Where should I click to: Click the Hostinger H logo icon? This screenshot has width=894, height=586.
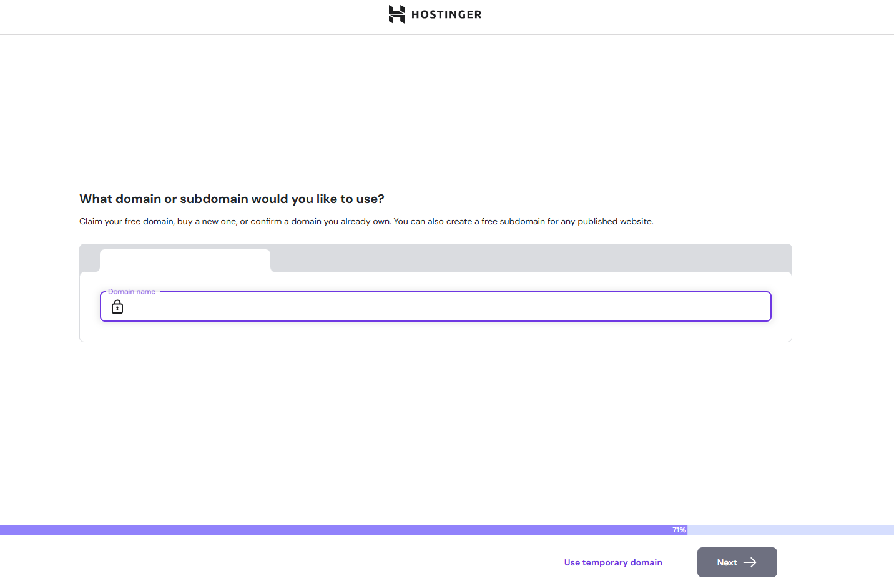point(396,14)
